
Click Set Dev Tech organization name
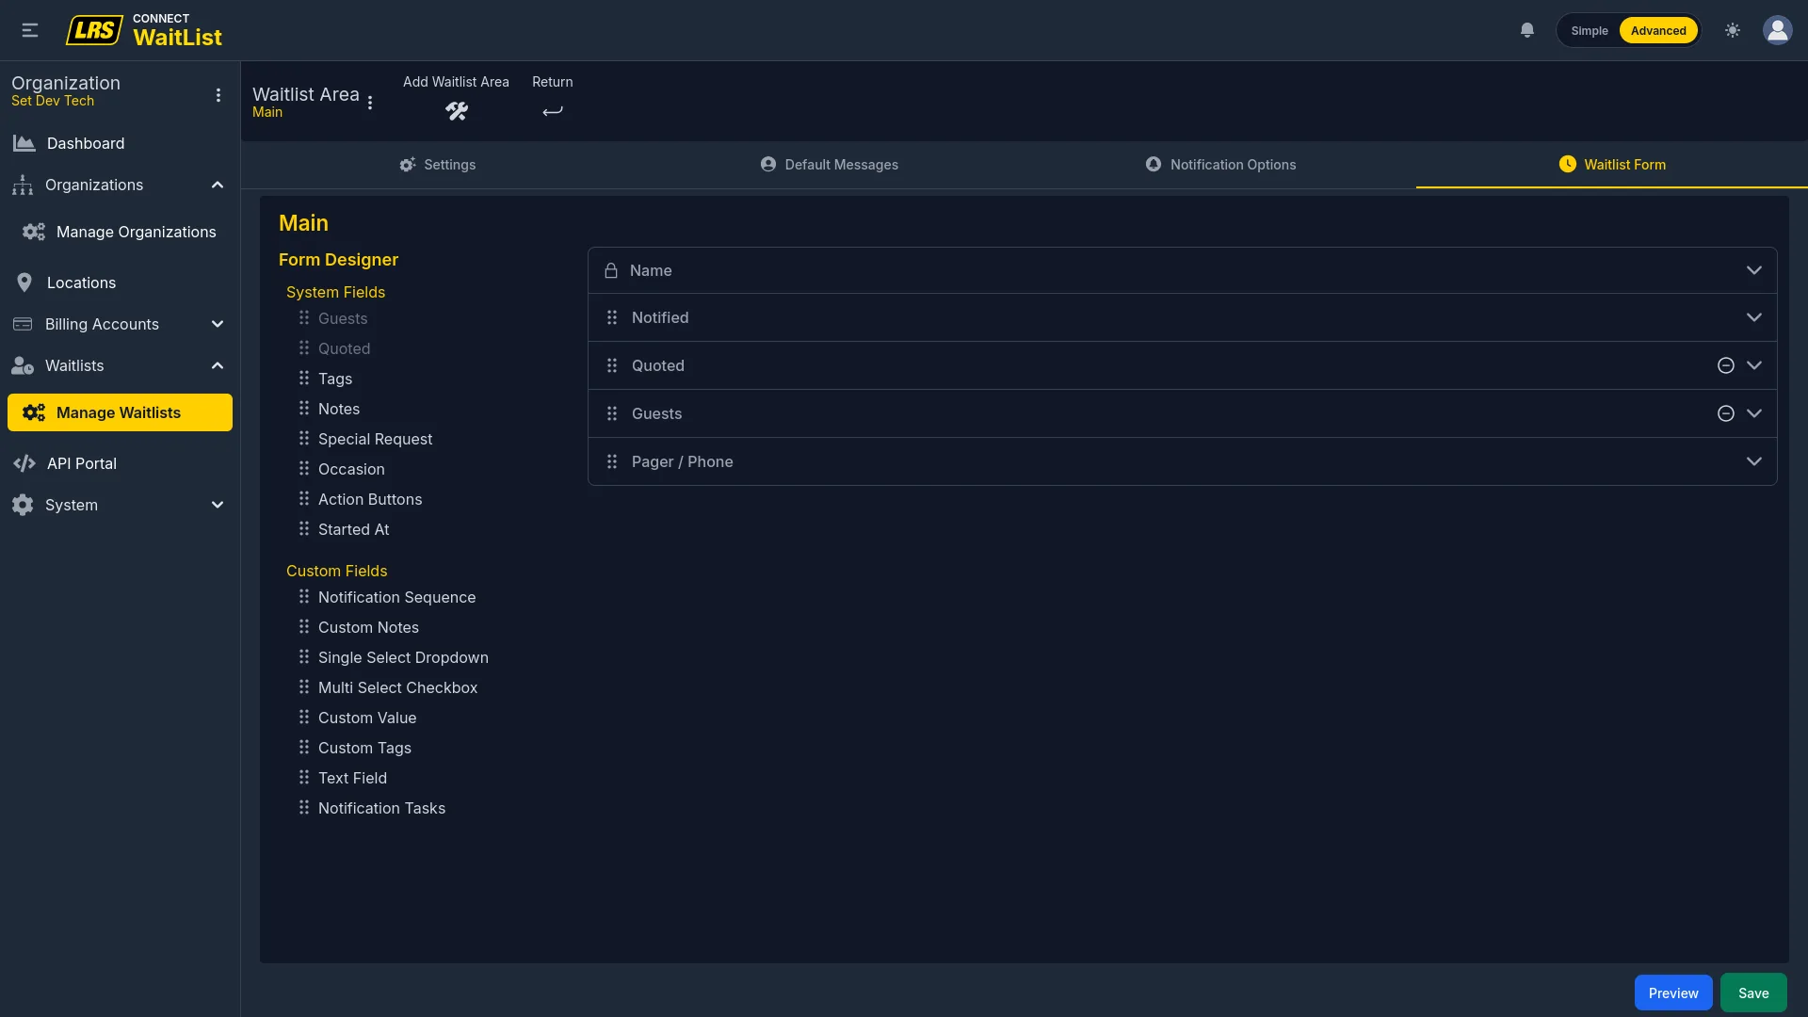click(x=53, y=101)
